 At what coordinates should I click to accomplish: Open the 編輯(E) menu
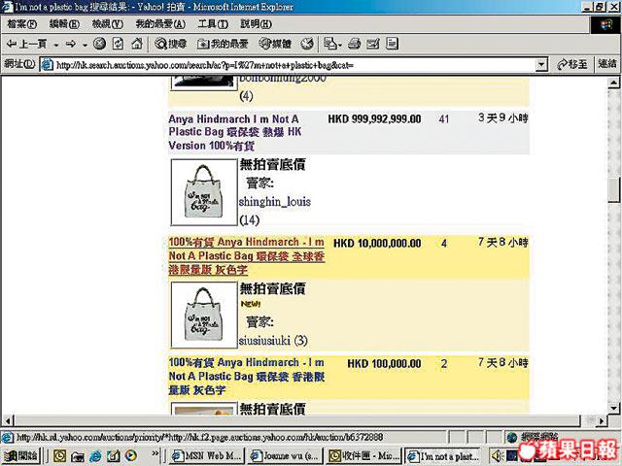(x=64, y=24)
